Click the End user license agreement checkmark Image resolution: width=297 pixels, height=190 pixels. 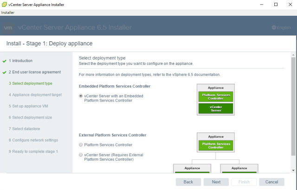coord(4,72)
